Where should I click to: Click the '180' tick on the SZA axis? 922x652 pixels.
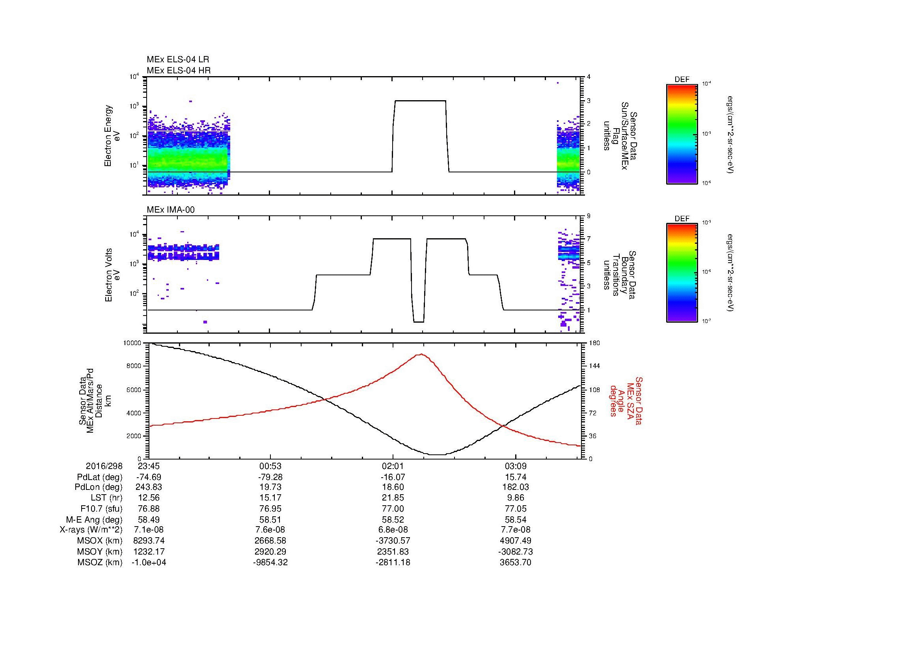pyautogui.click(x=594, y=343)
